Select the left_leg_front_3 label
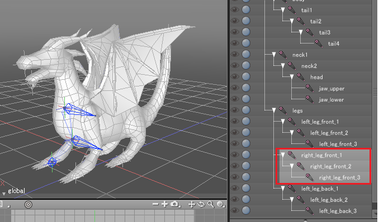 [338, 144]
